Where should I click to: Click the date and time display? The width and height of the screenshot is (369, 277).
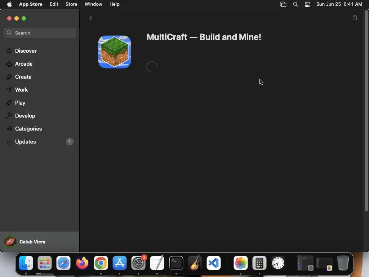339,4
